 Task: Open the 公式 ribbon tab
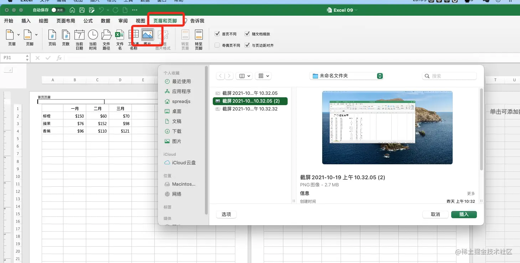click(x=88, y=21)
